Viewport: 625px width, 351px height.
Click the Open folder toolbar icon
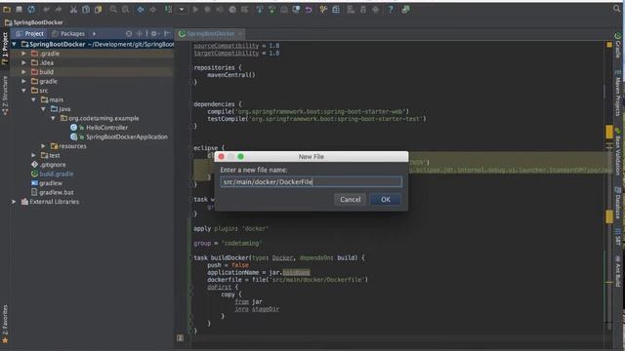click(7, 9)
